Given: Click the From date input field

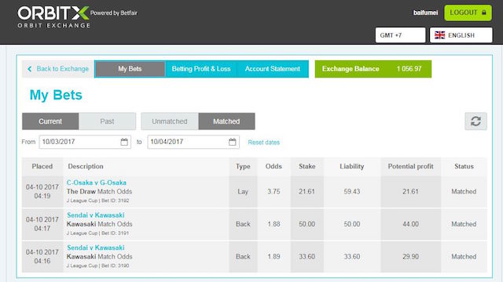Looking at the screenshot, I should (85, 142).
